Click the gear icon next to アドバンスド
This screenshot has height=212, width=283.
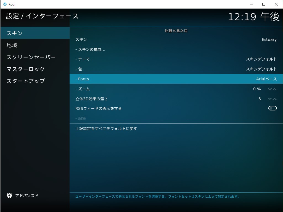[x=9, y=195]
